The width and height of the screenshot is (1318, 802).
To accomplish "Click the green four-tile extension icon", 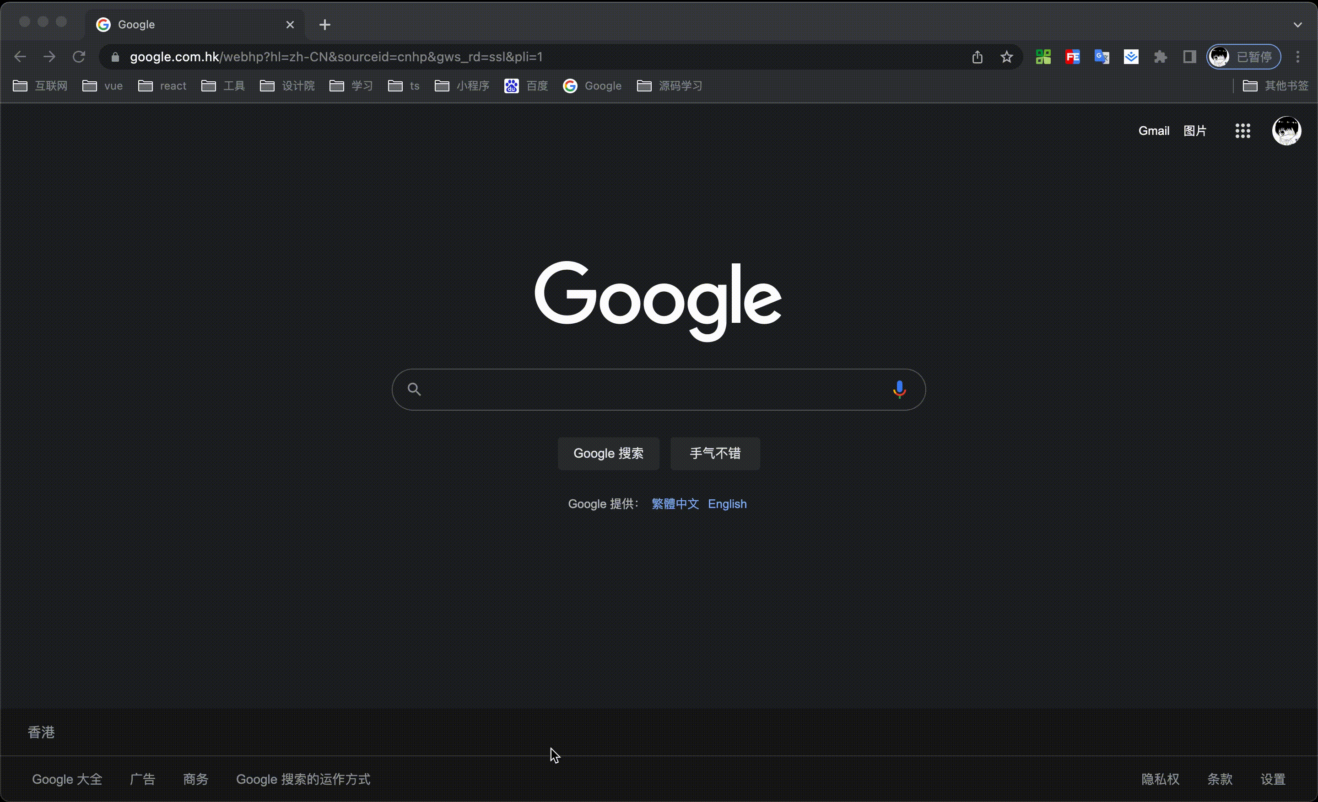I will (1043, 57).
